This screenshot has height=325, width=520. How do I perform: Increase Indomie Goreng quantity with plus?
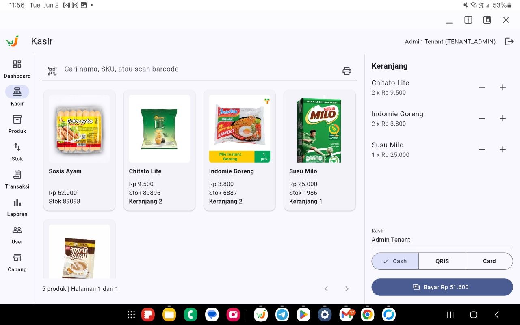503,119
